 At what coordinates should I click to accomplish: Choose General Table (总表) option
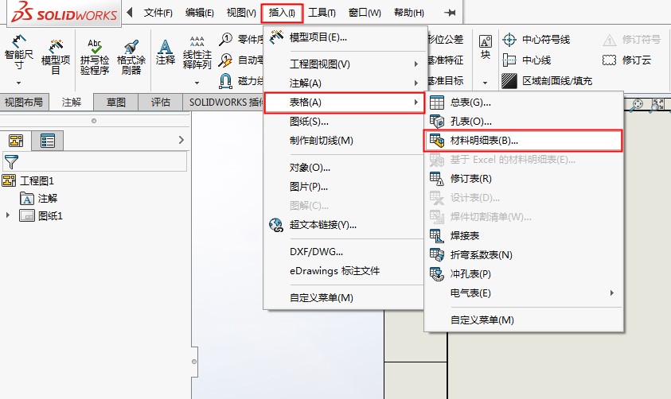[x=523, y=103]
